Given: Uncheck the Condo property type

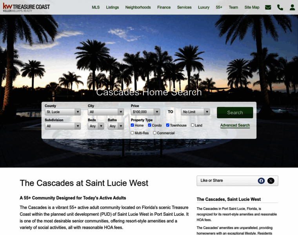Looking at the screenshot, I should (x=149, y=125).
